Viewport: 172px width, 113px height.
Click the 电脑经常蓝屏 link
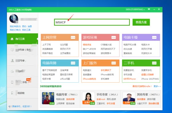tap(49, 74)
